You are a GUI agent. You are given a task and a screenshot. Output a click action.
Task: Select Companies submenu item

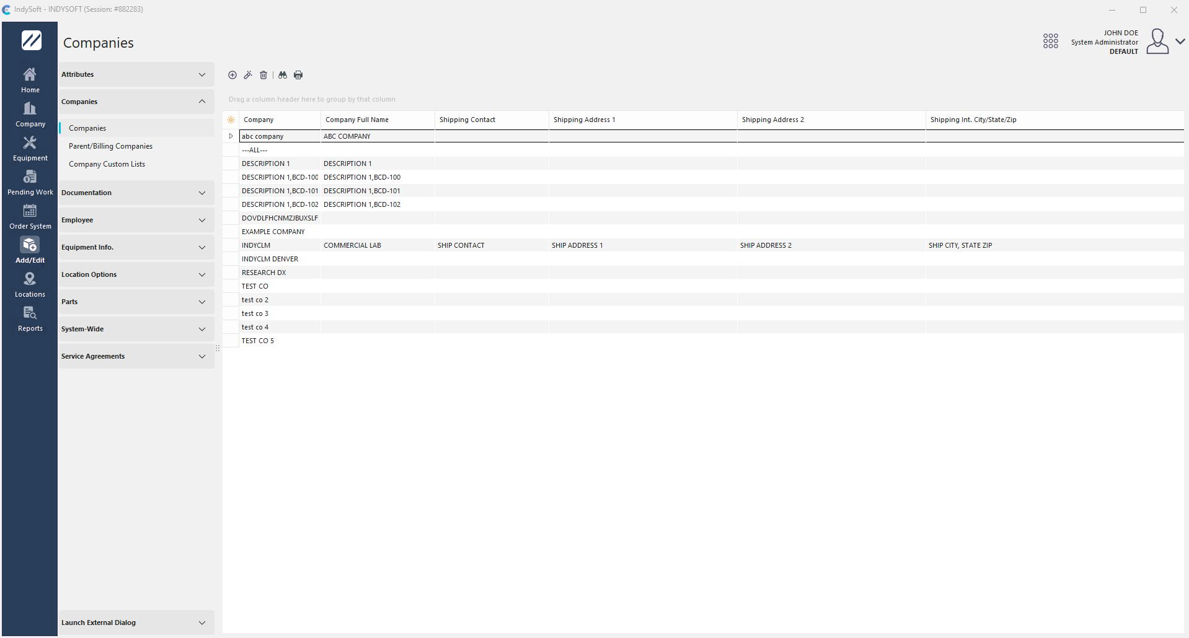tap(136, 128)
